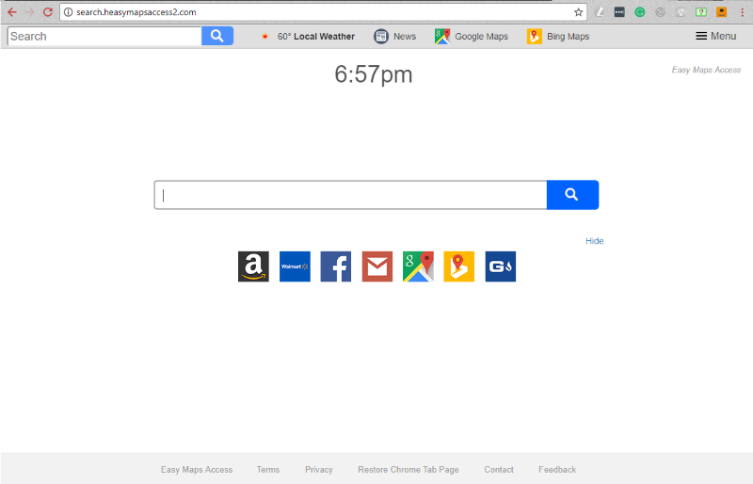Click Restore Chrome Tab Page link
Screen dimensions: 753x484
[x=408, y=469]
